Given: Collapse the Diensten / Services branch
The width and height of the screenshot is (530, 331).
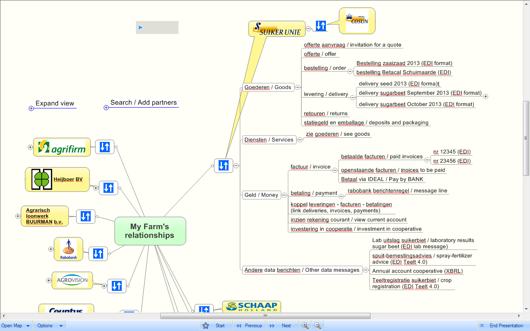Looking at the screenshot, I should pyautogui.click(x=300, y=140).
